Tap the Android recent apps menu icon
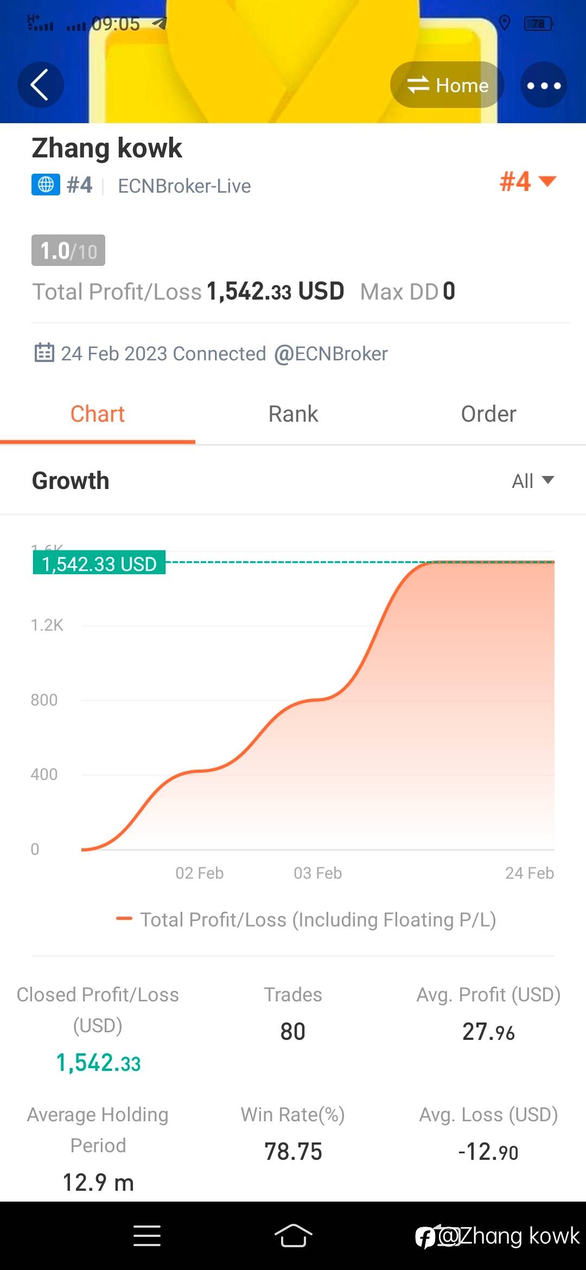586x1270 pixels. [147, 1236]
